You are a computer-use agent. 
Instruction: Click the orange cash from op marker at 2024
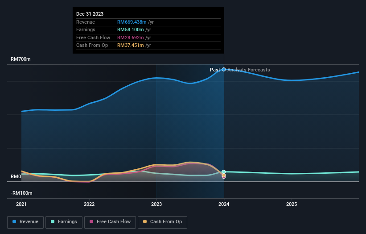pos(224,175)
